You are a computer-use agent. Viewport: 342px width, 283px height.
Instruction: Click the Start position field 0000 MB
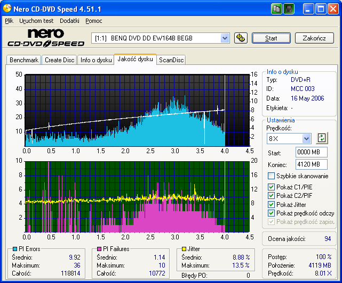click(x=312, y=152)
